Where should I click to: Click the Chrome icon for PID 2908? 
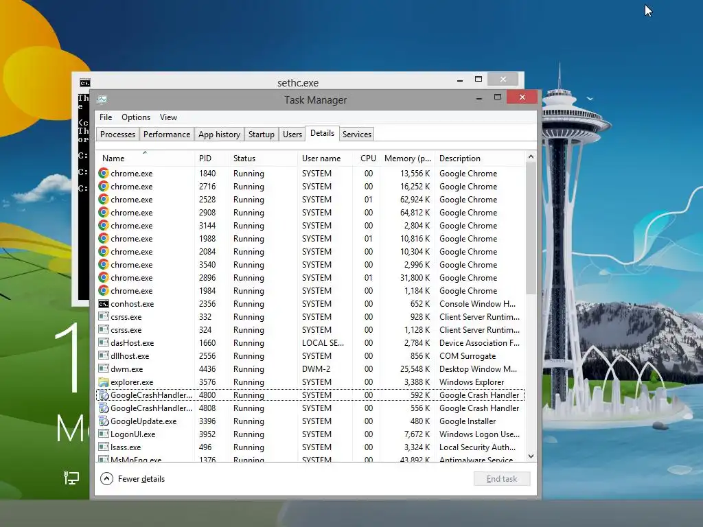click(x=104, y=213)
